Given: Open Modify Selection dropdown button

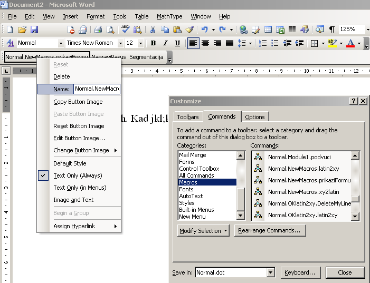Looking at the screenshot, I should (203, 231).
